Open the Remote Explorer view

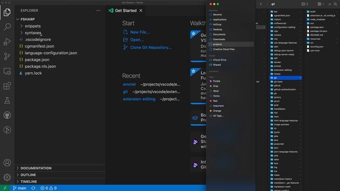pos(7,71)
